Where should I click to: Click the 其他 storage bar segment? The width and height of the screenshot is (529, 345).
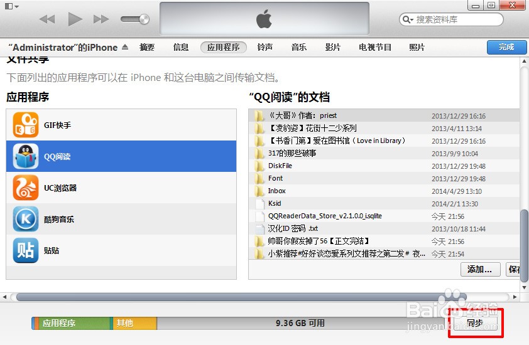pos(135,323)
